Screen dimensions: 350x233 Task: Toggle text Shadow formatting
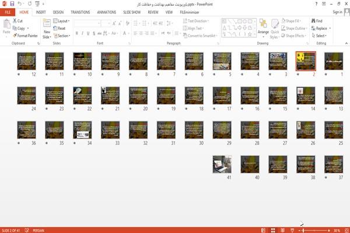pyautogui.click(x=94, y=33)
